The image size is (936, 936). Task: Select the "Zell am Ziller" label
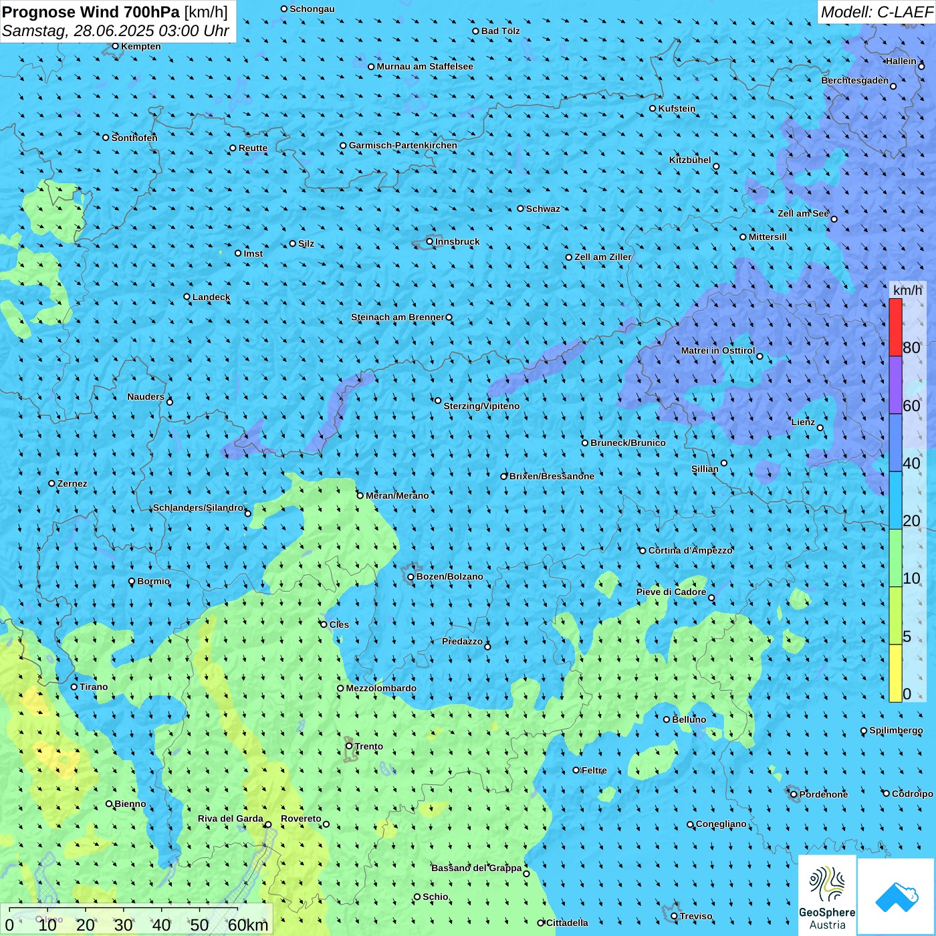point(603,257)
